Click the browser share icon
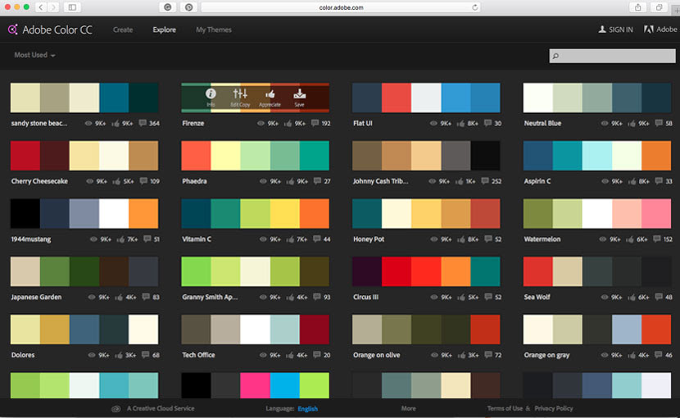The width and height of the screenshot is (680, 418). point(638,7)
